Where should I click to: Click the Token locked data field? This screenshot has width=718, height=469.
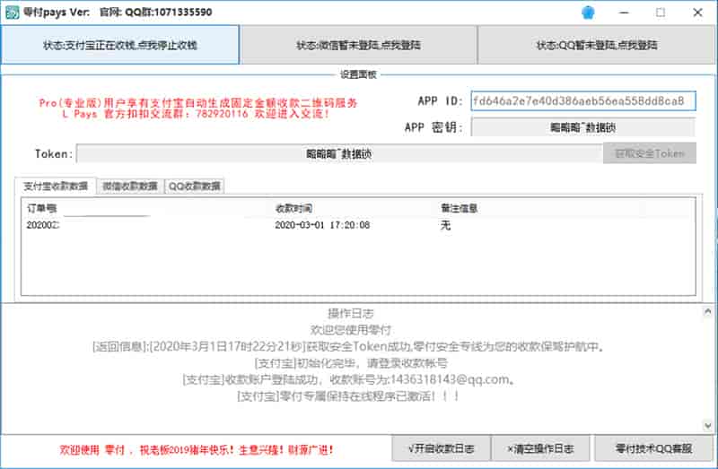click(339, 153)
